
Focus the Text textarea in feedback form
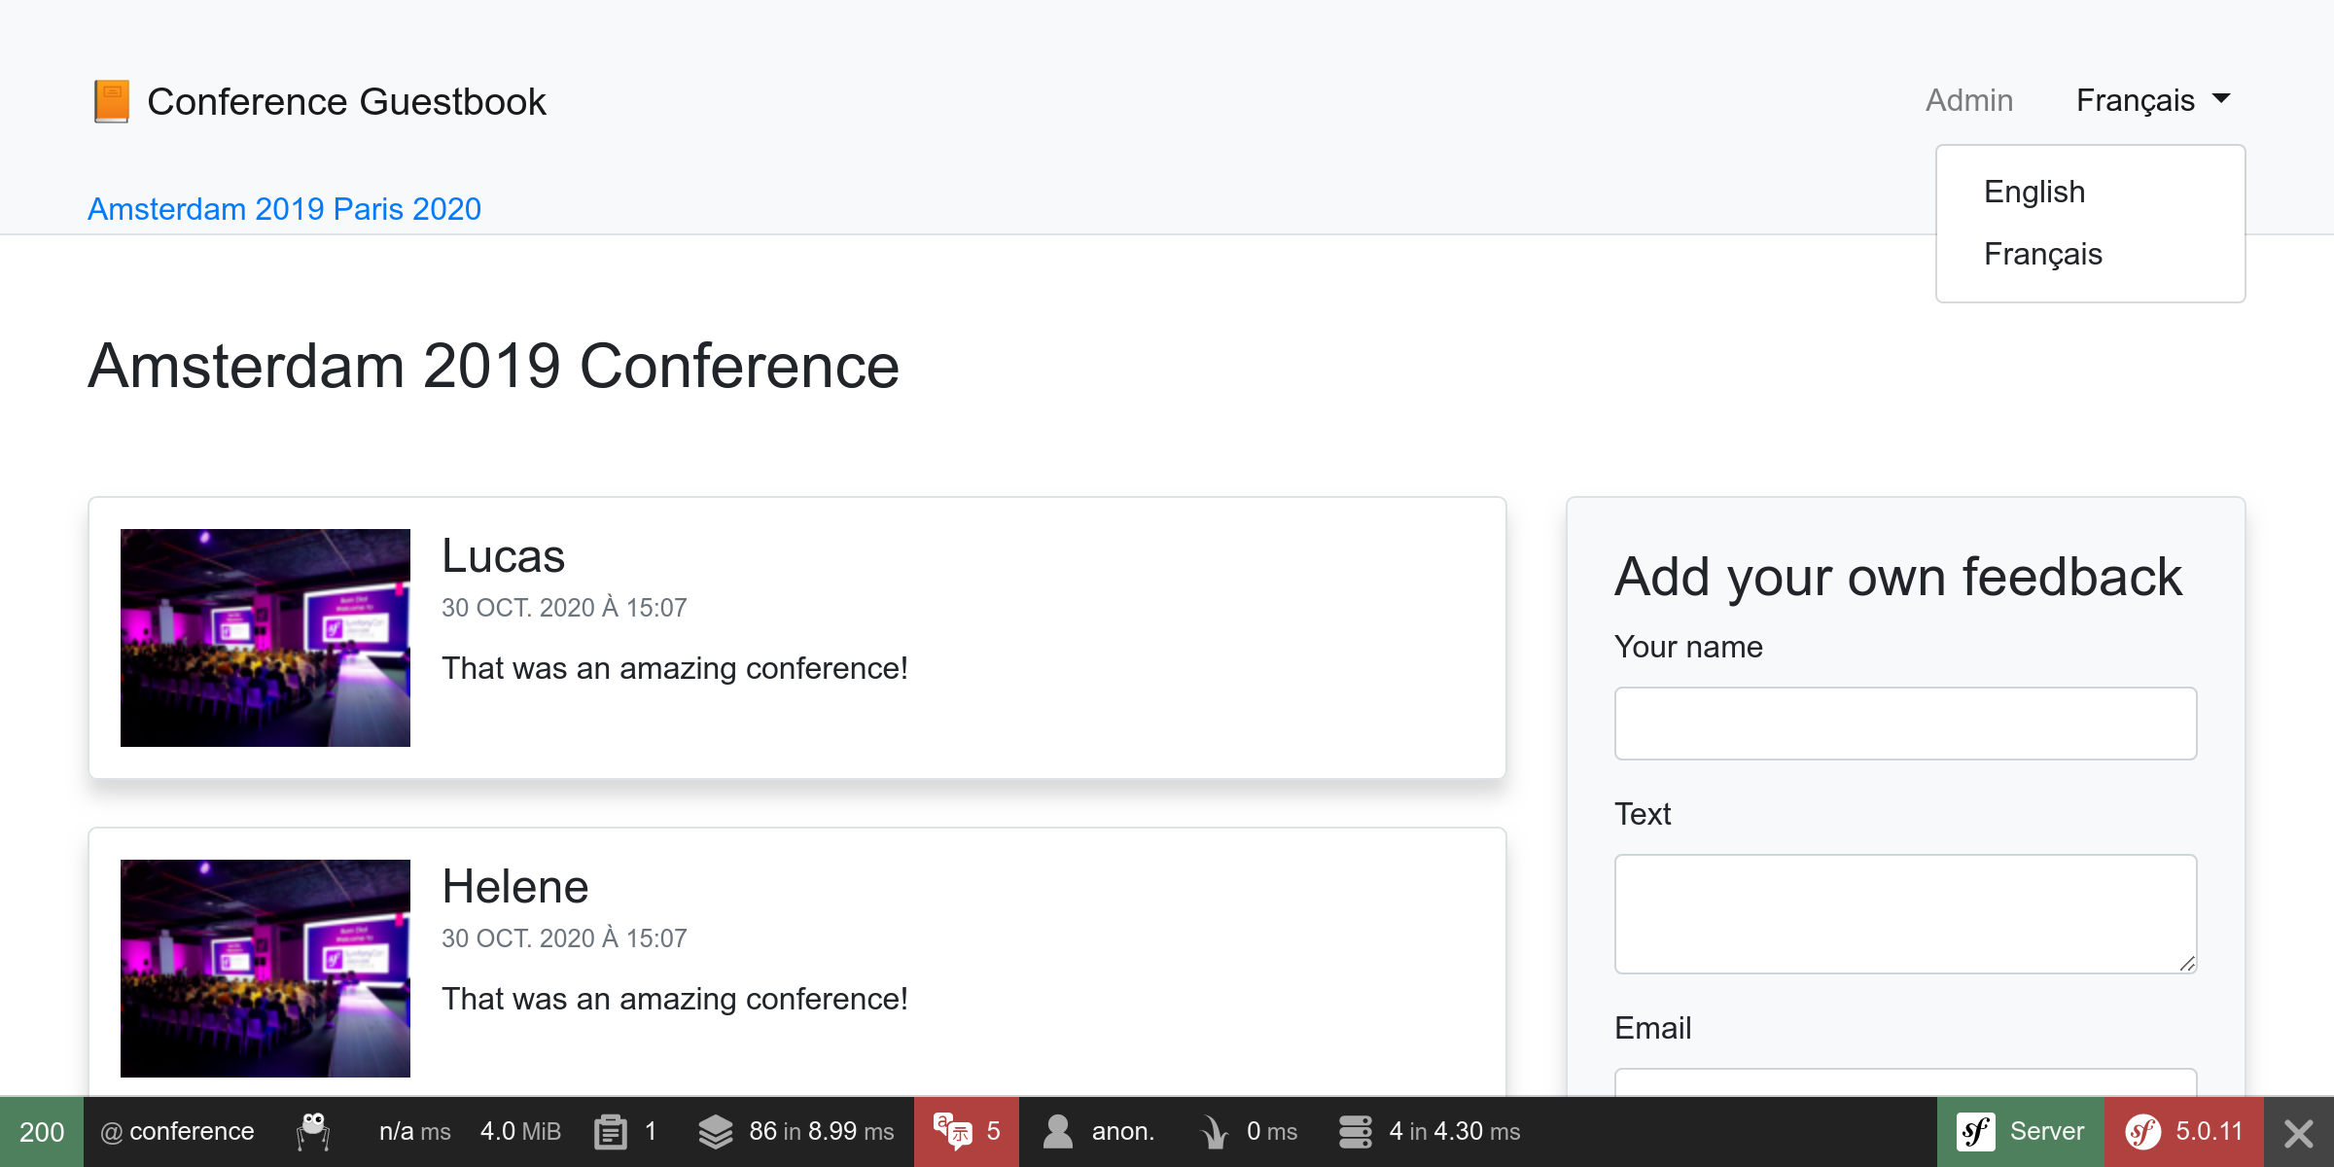(1905, 914)
